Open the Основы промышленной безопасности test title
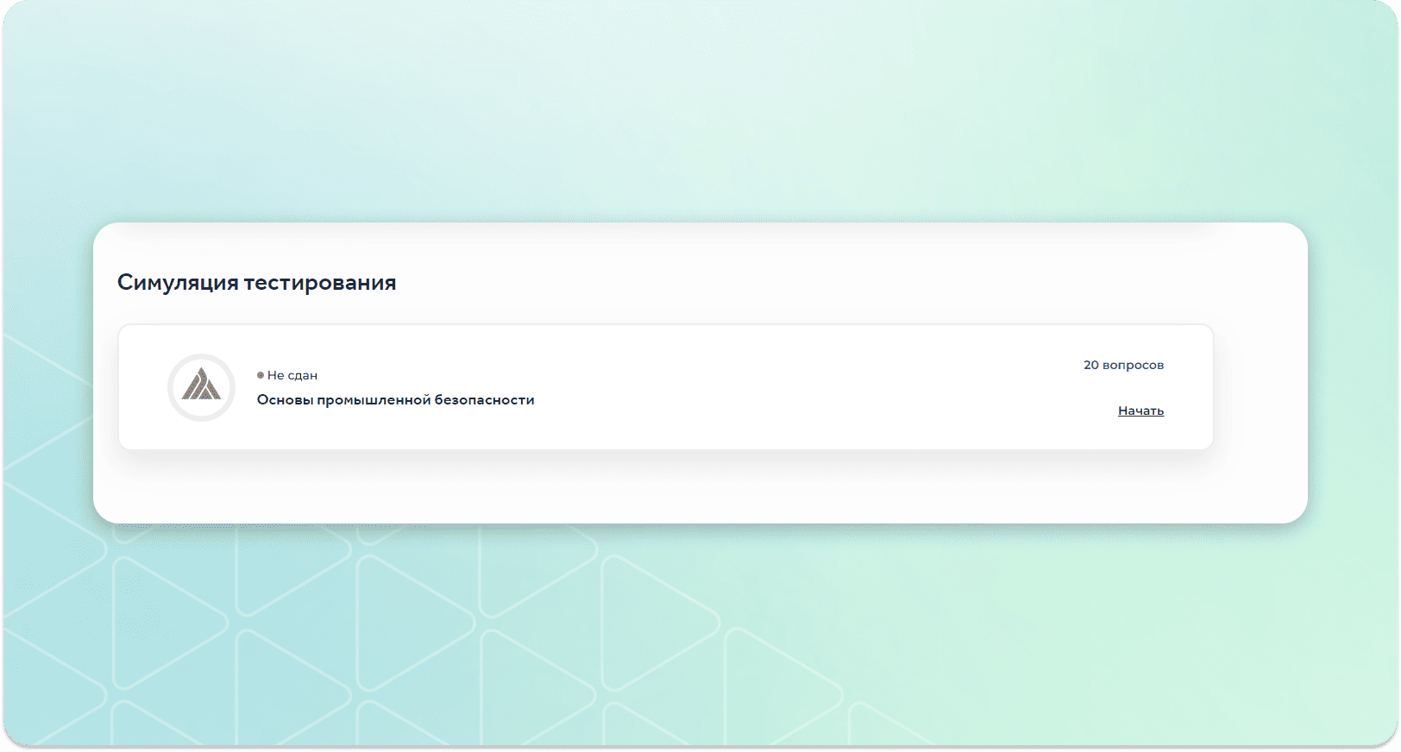The image size is (1401, 752). [x=395, y=400]
